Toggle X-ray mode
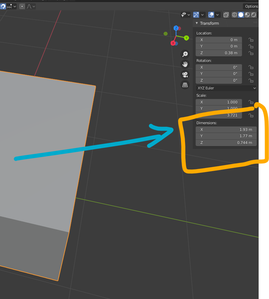Screen dimensions: 269x299 click(x=226, y=15)
